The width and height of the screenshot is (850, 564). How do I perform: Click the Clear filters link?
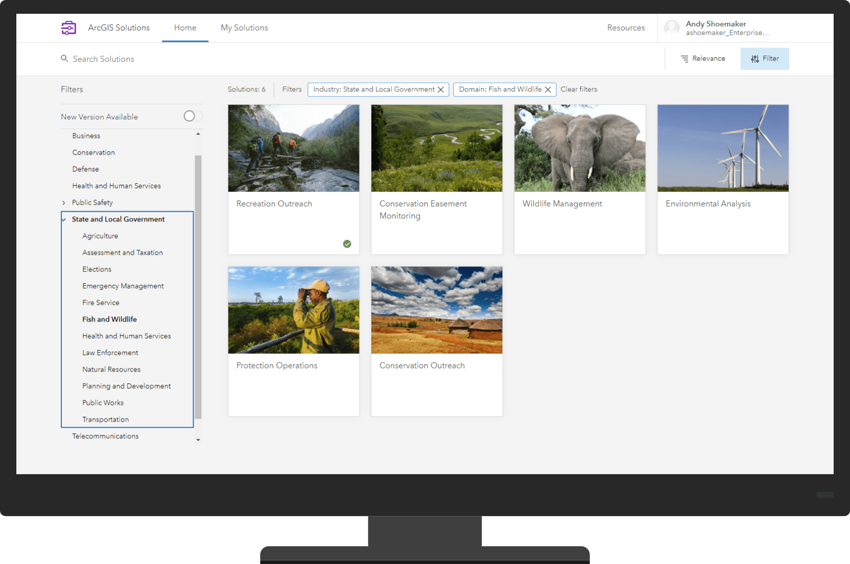tap(579, 89)
